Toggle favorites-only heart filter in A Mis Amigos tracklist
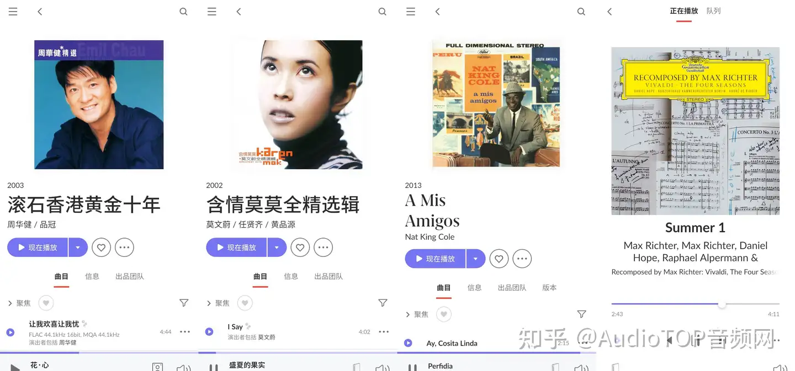 [x=444, y=314]
